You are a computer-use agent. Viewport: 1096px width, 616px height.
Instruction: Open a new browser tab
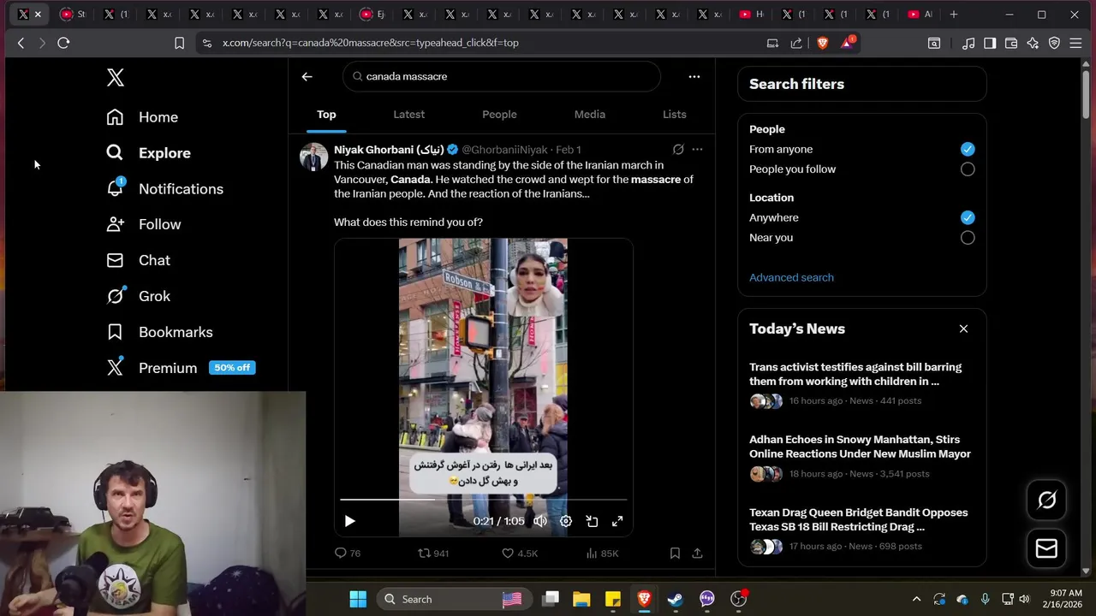(x=954, y=15)
